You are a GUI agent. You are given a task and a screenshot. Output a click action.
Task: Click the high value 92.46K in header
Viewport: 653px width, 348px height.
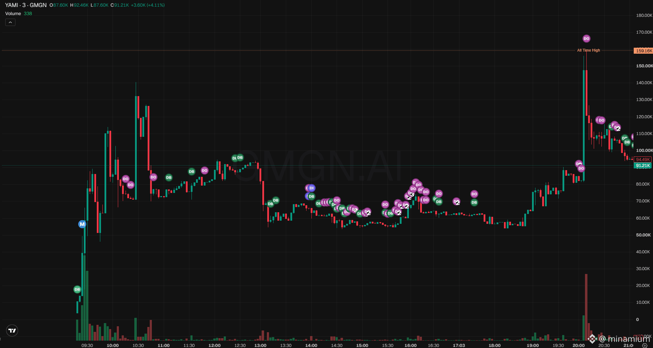(x=81, y=5)
